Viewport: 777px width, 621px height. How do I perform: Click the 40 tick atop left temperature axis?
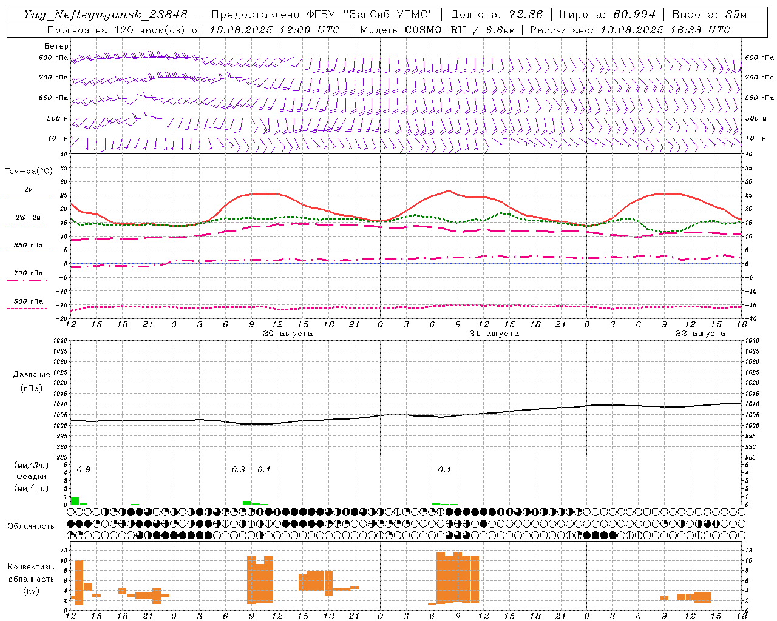pyautogui.click(x=63, y=154)
